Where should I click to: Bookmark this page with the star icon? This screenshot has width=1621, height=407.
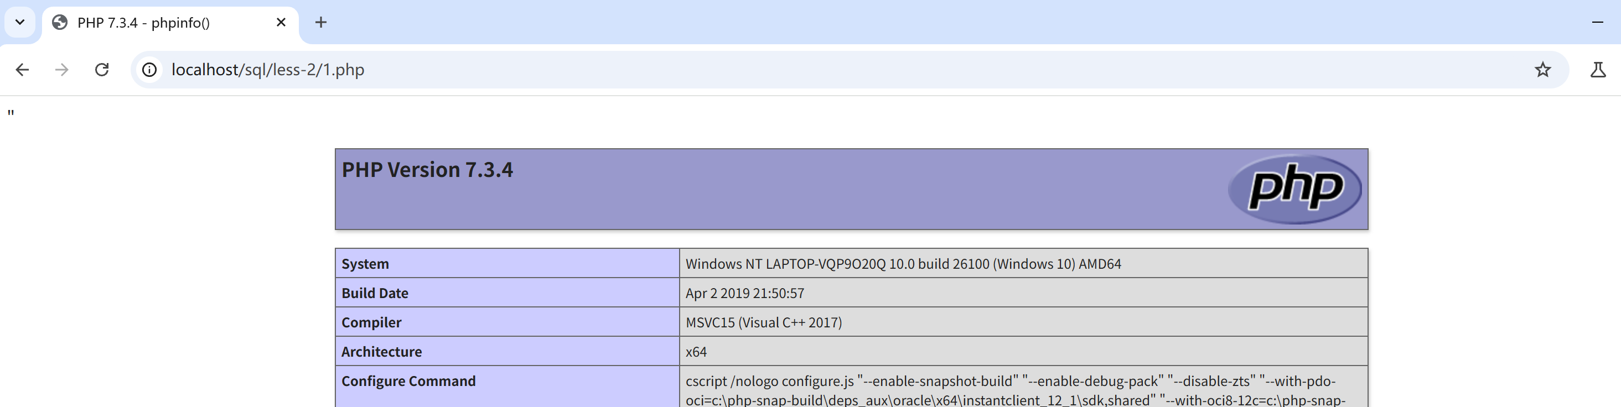[x=1542, y=70]
